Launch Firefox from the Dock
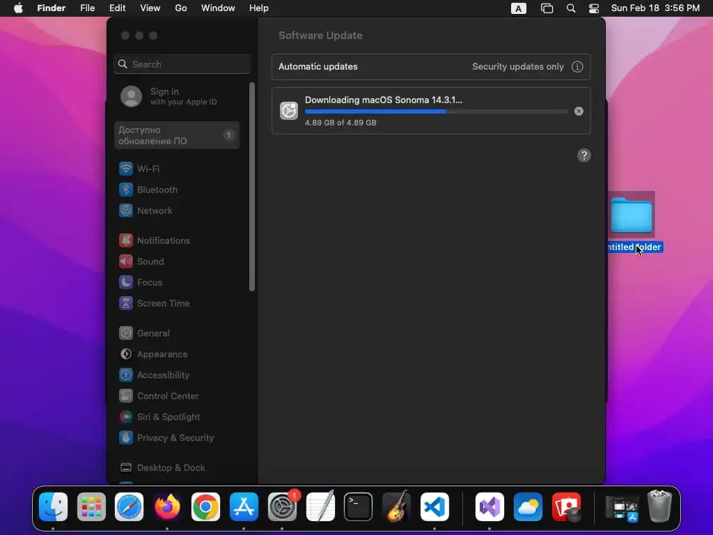 click(167, 506)
